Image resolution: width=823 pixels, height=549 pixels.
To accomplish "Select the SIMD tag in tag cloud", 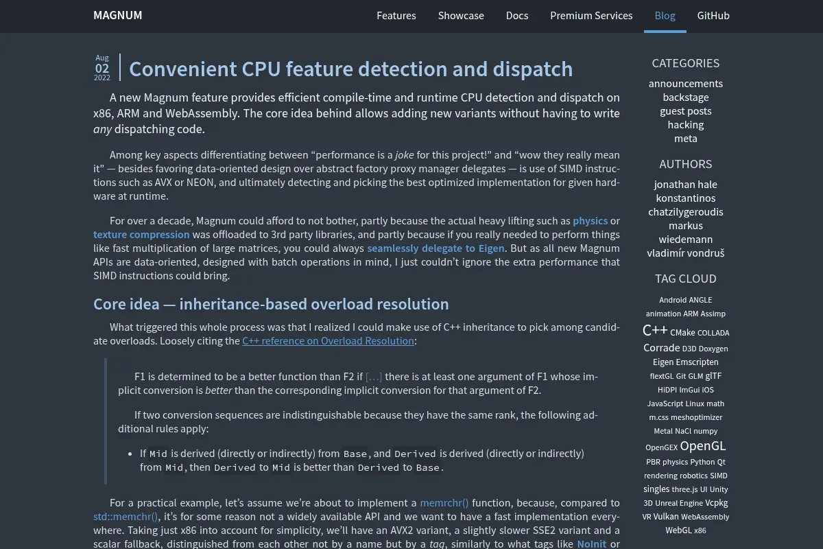I will point(719,476).
